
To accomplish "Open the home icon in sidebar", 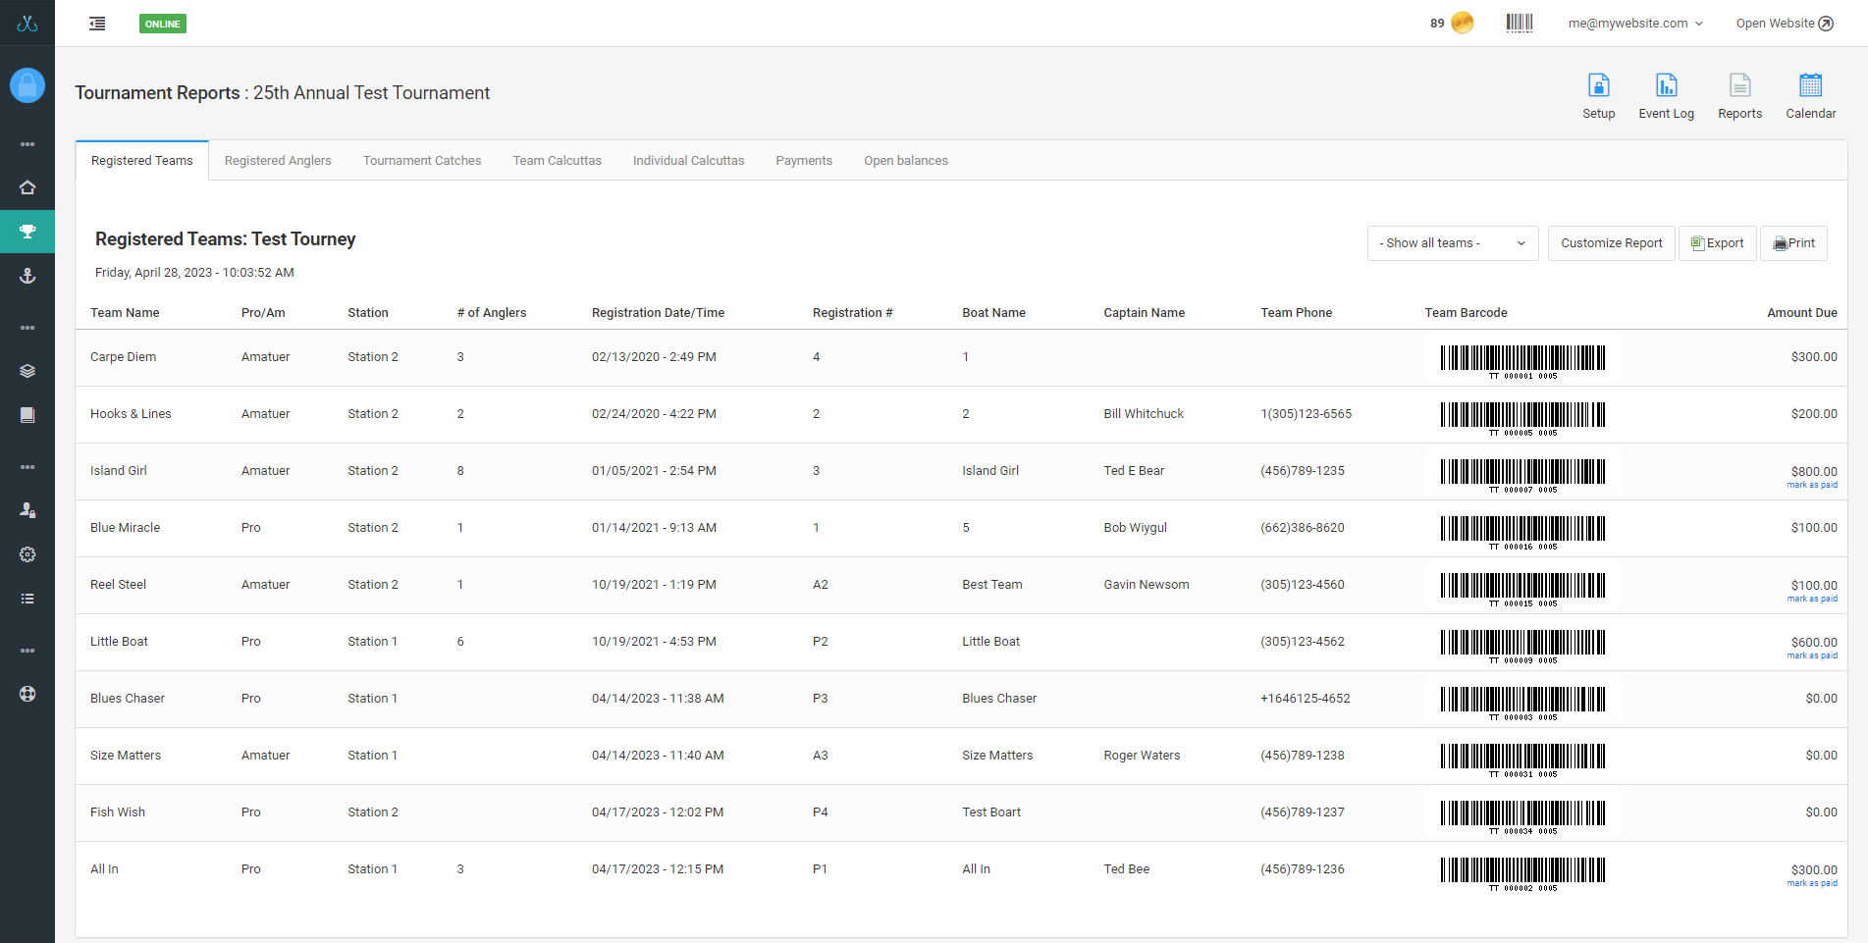I will coord(27,187).
